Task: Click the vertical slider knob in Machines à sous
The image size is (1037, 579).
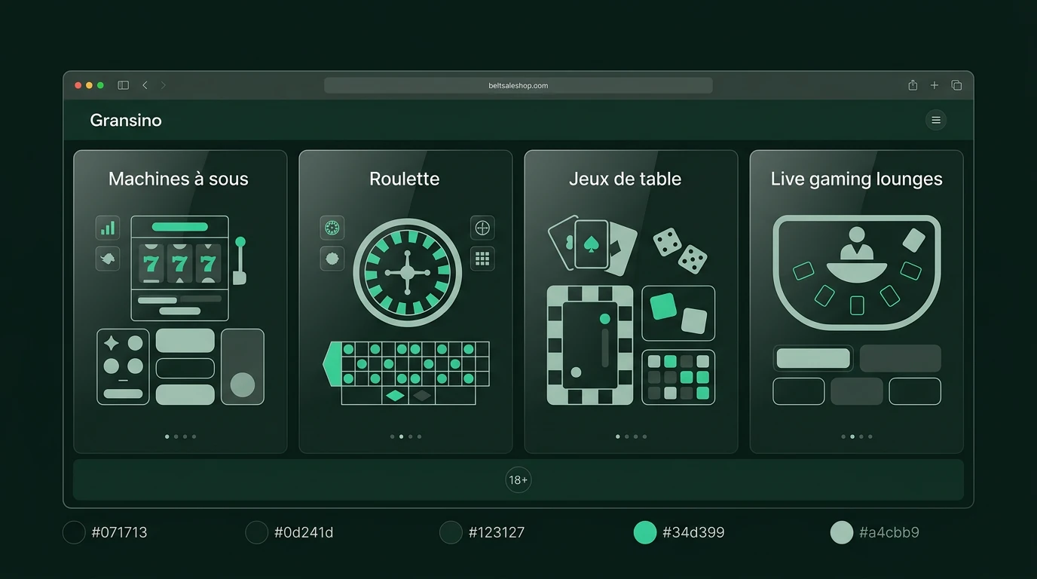Action: (243, 384)
